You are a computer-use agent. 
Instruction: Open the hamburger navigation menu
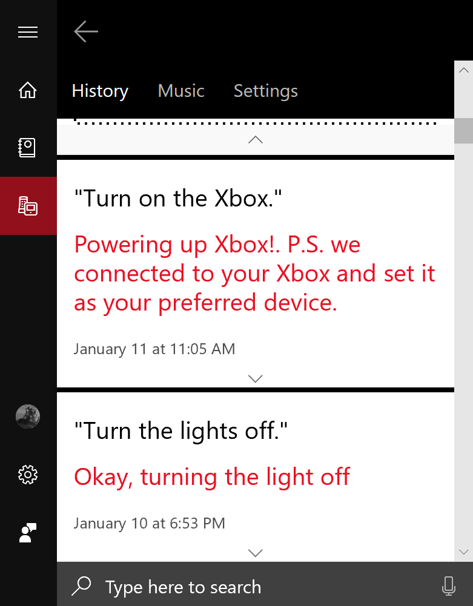click(x=28, y=32)
